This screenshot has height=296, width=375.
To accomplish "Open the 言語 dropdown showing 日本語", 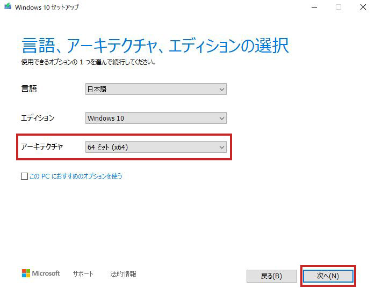I will [156, 89].
